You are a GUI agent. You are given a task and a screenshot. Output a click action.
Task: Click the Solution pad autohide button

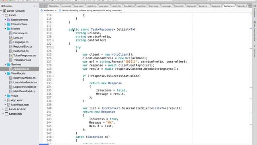pos(35,6)
